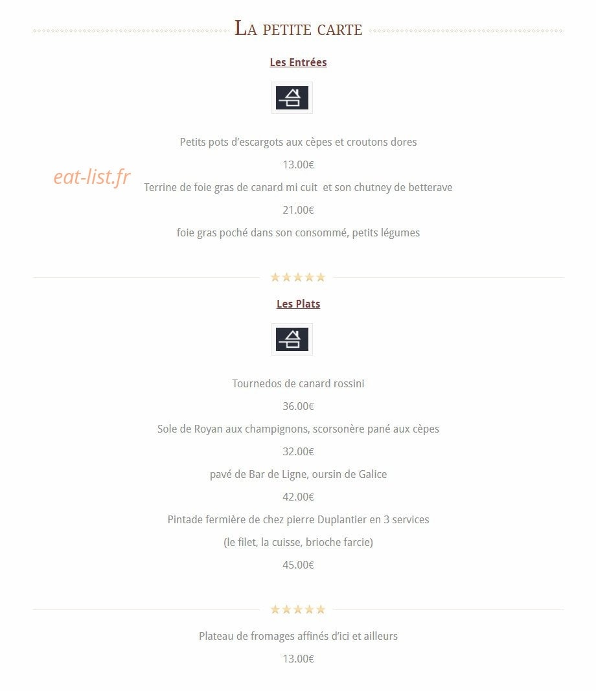Click the Sole de Royan aux champignons line
The image size is (596, 691).
[298, 429]
